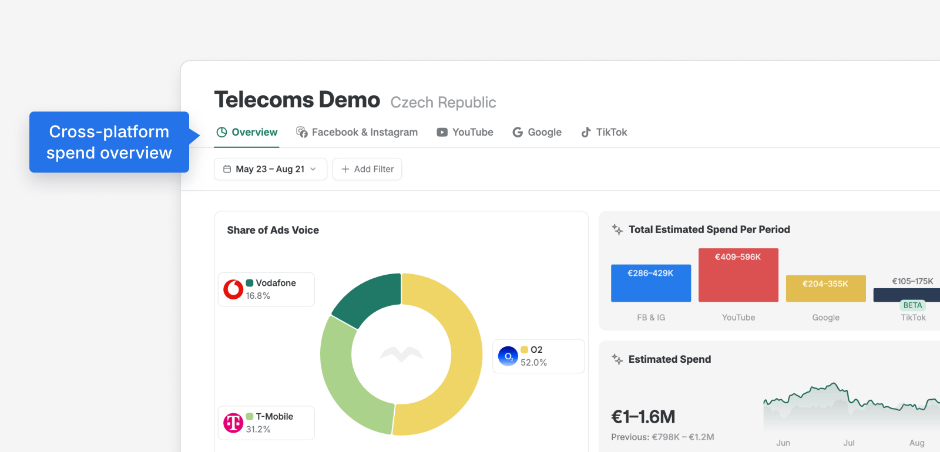940x452 pixels.
Task: Click the Vodafone dark green swatch
Action: 250,283
